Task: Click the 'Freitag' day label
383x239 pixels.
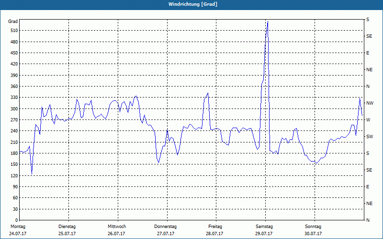Action: pos(215,227)
